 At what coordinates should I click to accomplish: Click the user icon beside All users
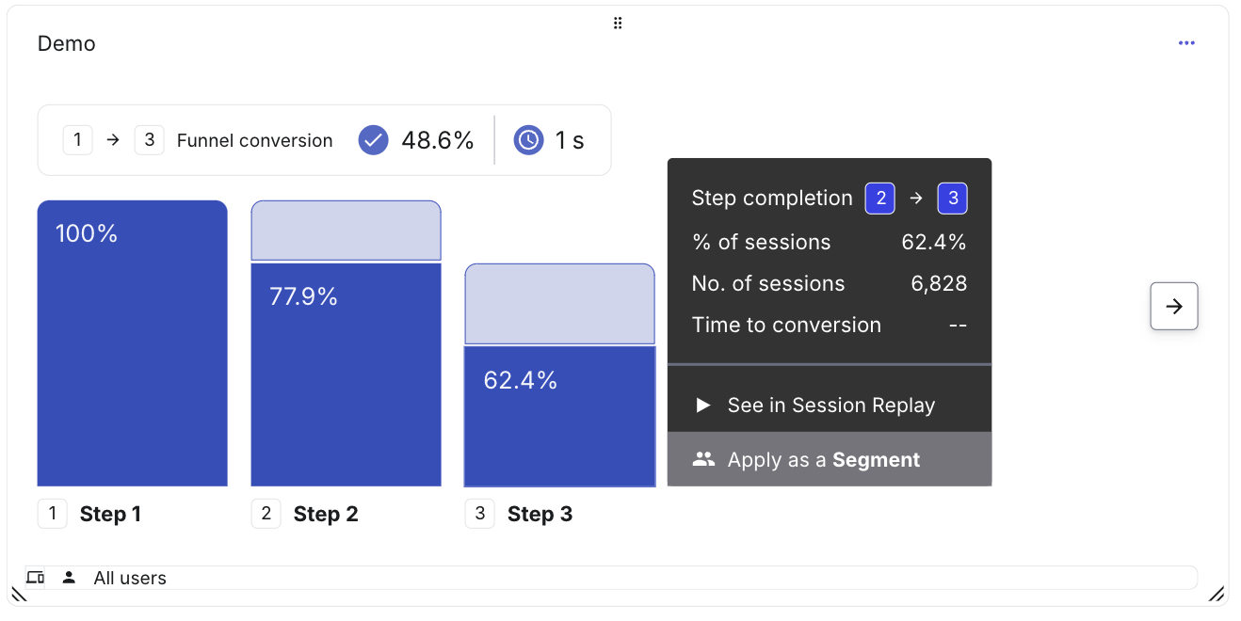pos(69,578)
